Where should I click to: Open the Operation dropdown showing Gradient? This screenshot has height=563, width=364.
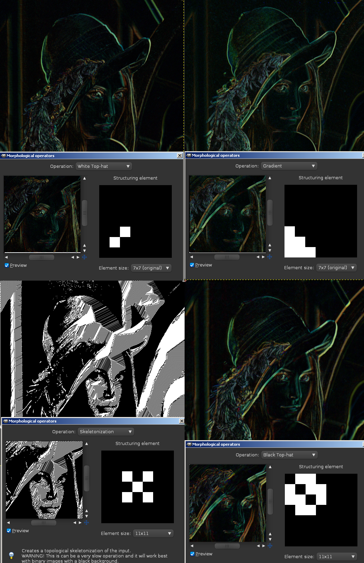289,166
